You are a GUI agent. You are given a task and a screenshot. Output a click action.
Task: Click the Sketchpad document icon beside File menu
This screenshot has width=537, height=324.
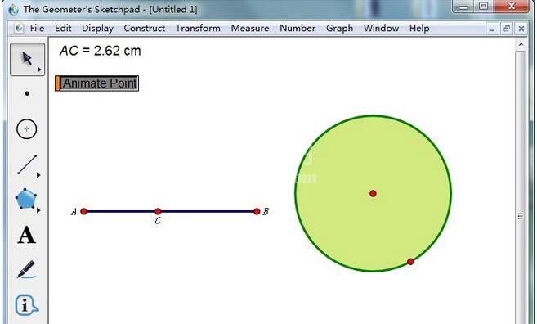[19, 28]
